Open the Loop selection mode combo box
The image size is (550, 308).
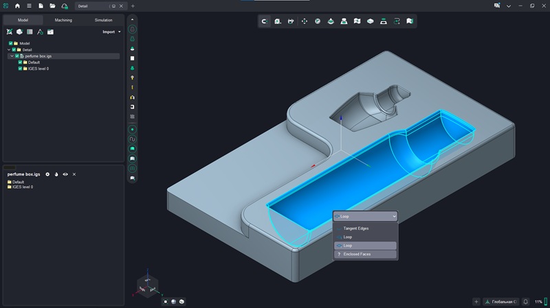[x=364, y=216]
